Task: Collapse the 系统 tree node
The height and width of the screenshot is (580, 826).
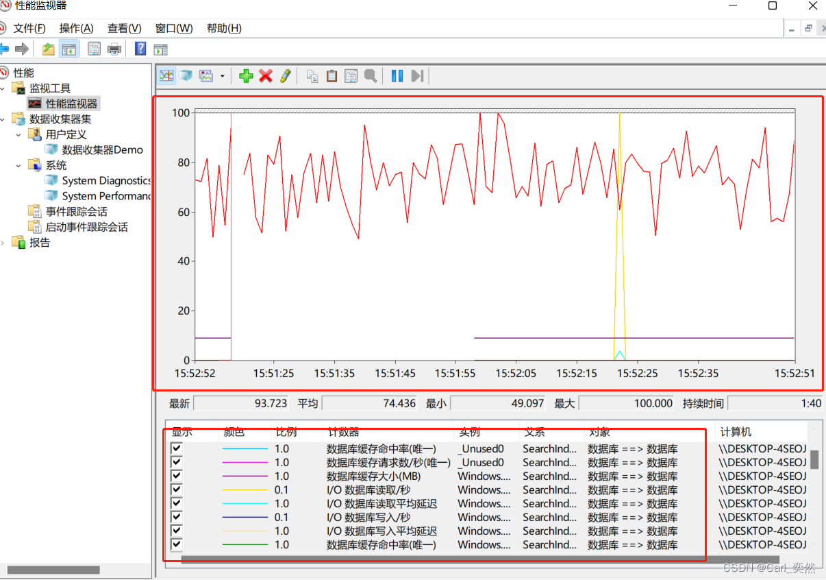Action: (x=19, y=165)
